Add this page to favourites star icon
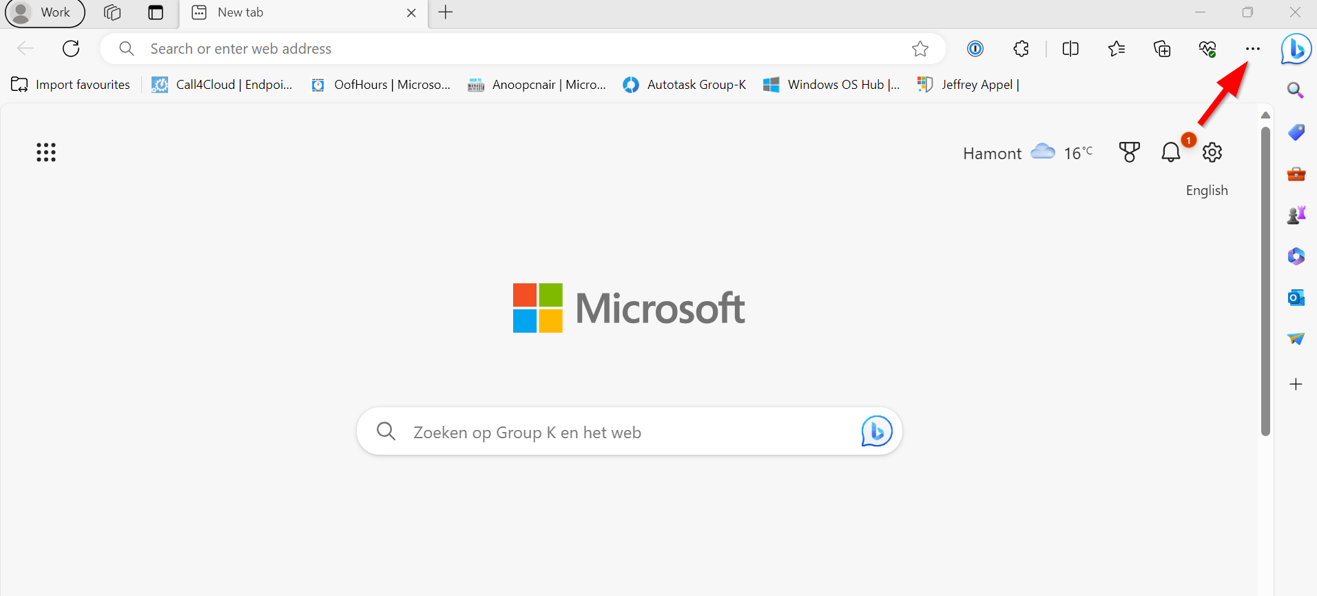This screenshot has width=1317, height=596. (x=920, y=48)
